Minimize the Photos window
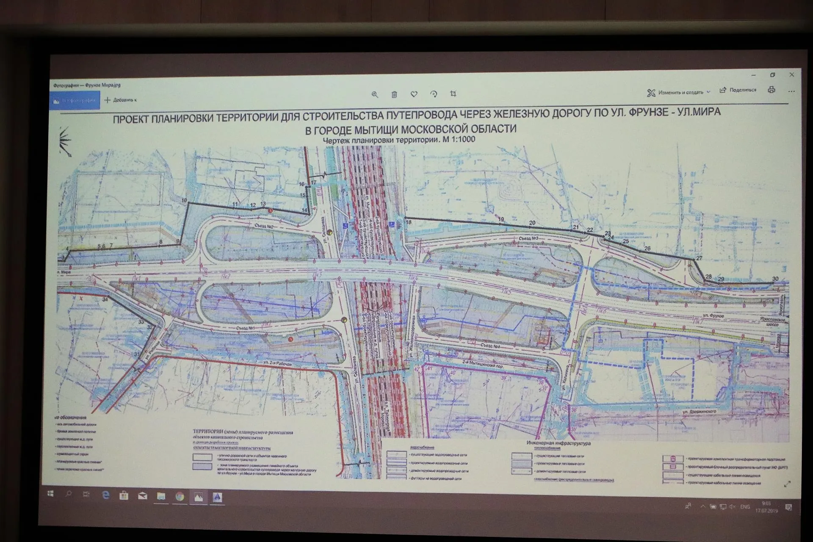Screen dimensions: 813x542 click(753, 75)
